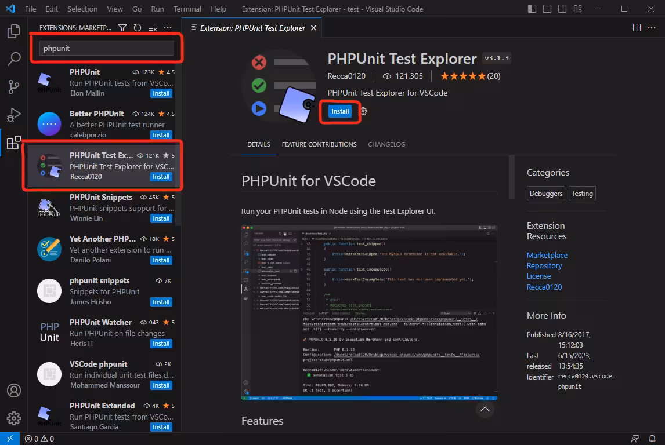Install Better PHPUnit by calebporzio
The image size is (665, 445).
point(161,135)
